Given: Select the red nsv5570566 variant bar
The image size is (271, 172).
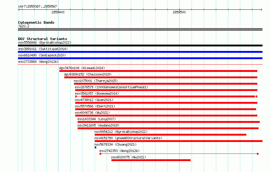Looking at the screenshot, I should [166, 109].
